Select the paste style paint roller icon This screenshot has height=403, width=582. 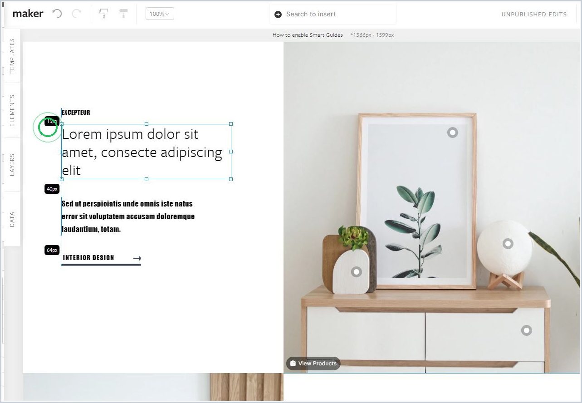123,14
